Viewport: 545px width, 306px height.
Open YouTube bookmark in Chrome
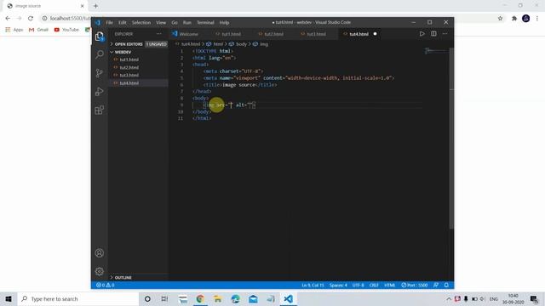(x=66, y=30)
